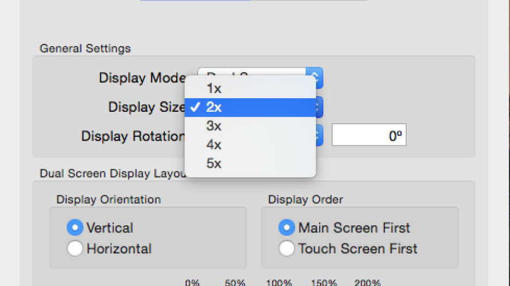Set the slider to the 200% mark
Screen dimensions: 510x286
368,282
